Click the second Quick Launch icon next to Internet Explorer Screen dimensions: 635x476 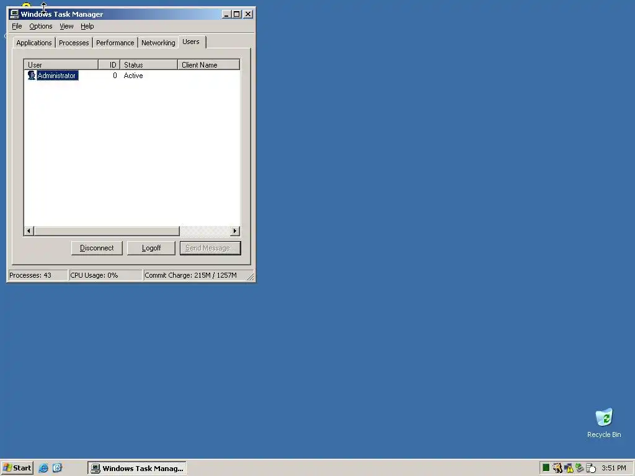(x=58, y=469)
